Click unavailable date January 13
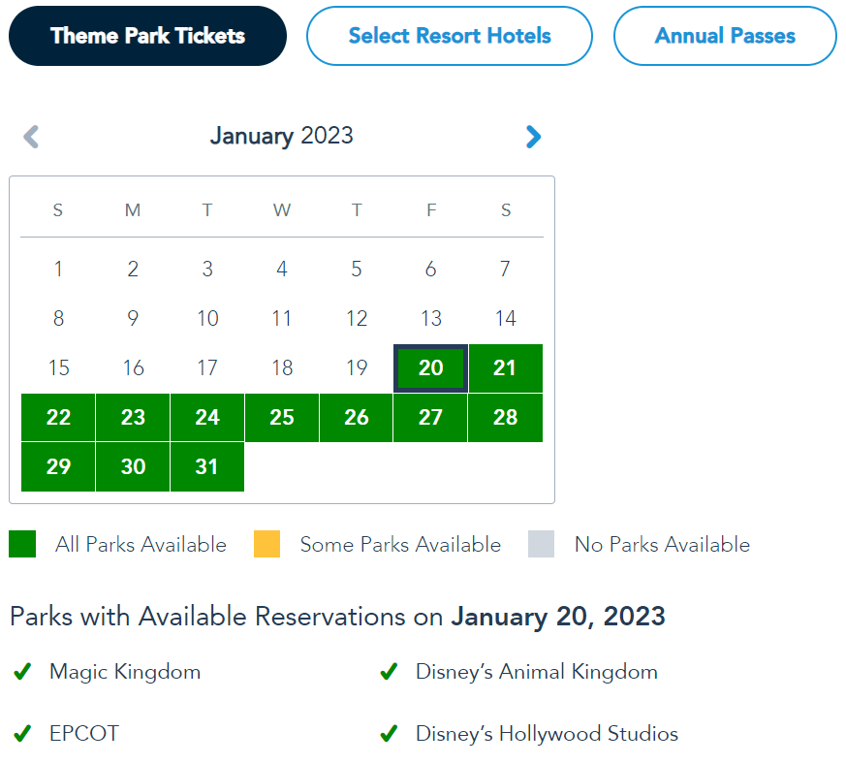846x764 pixels. point(430,318)
